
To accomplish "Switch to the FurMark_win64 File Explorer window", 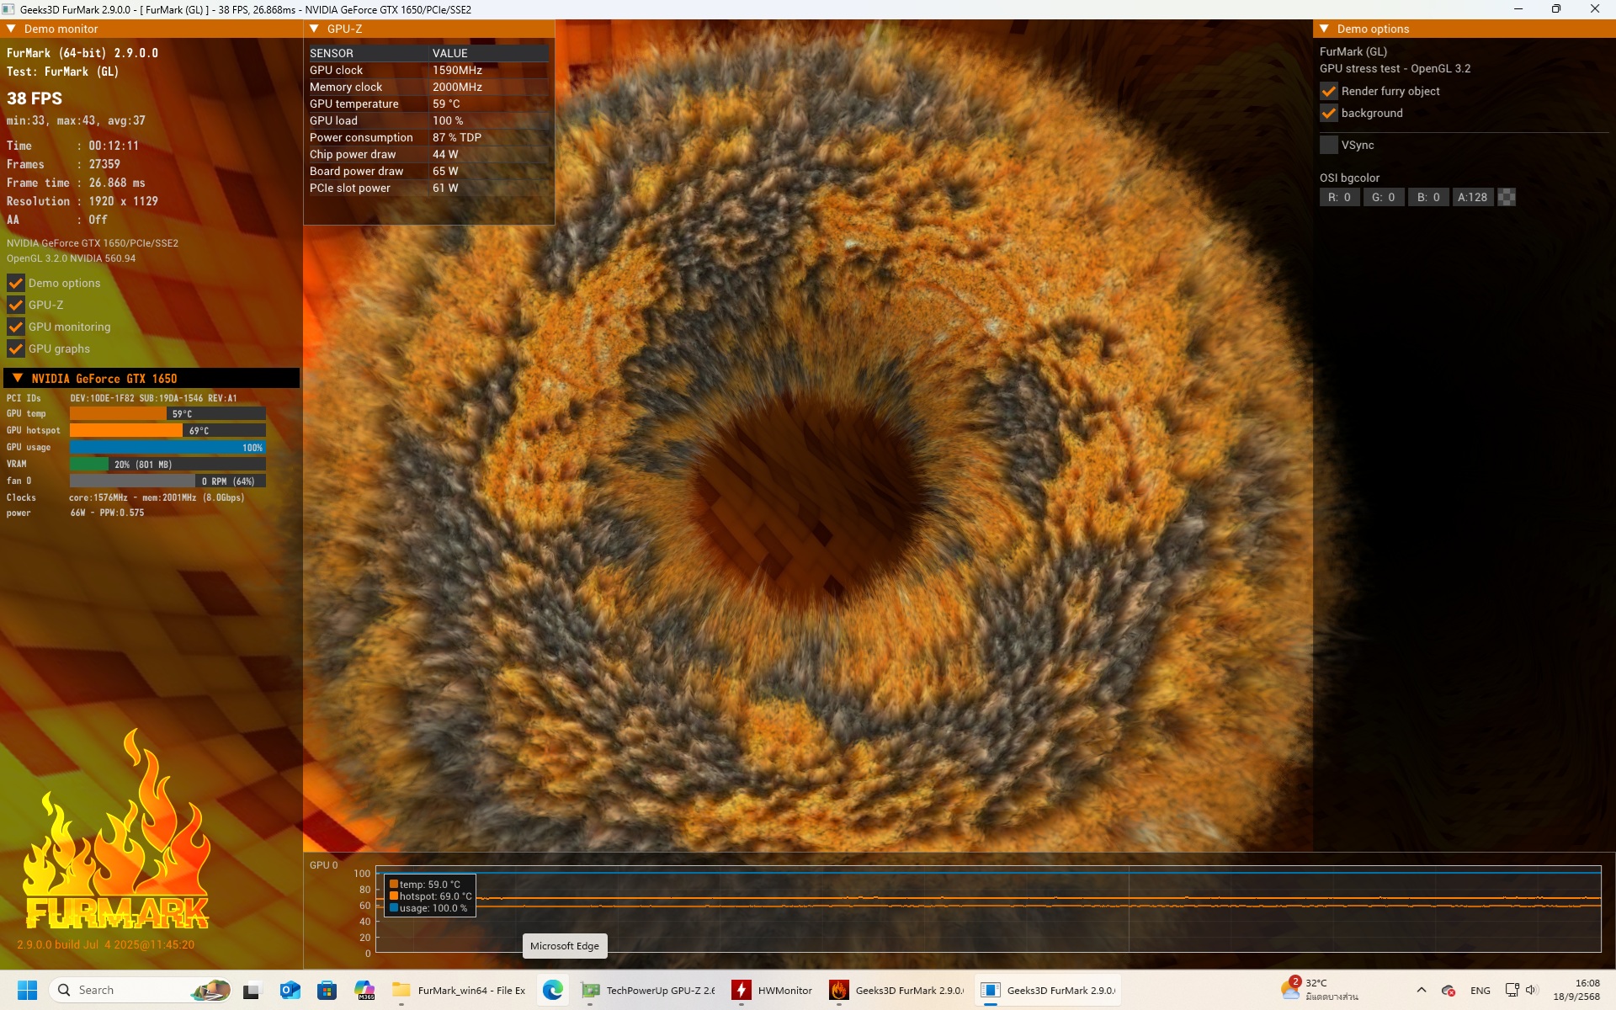I will [x=460, y=990].
